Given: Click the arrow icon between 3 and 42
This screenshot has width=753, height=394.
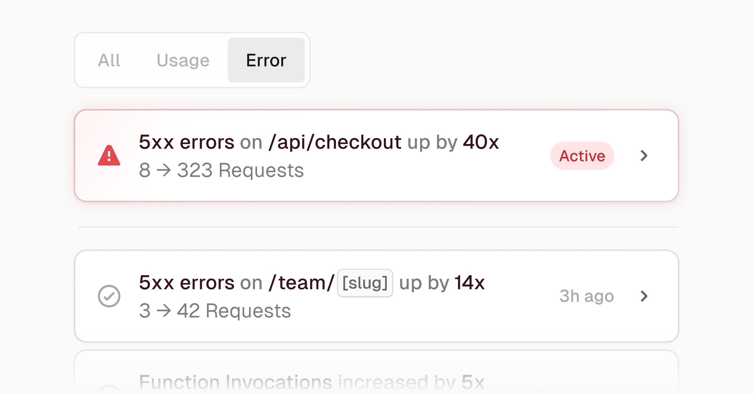Looking at the screenshot, I should [x=164, y=311].
